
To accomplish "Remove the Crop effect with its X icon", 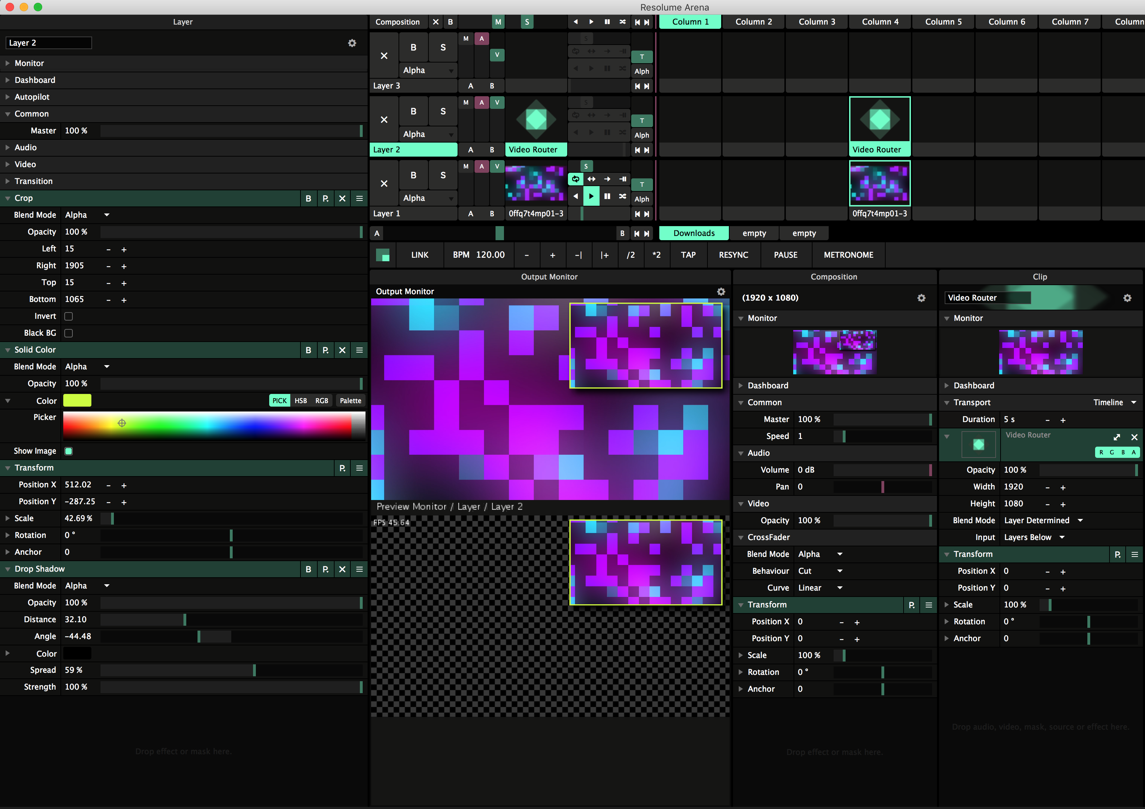I will (342, 198).
